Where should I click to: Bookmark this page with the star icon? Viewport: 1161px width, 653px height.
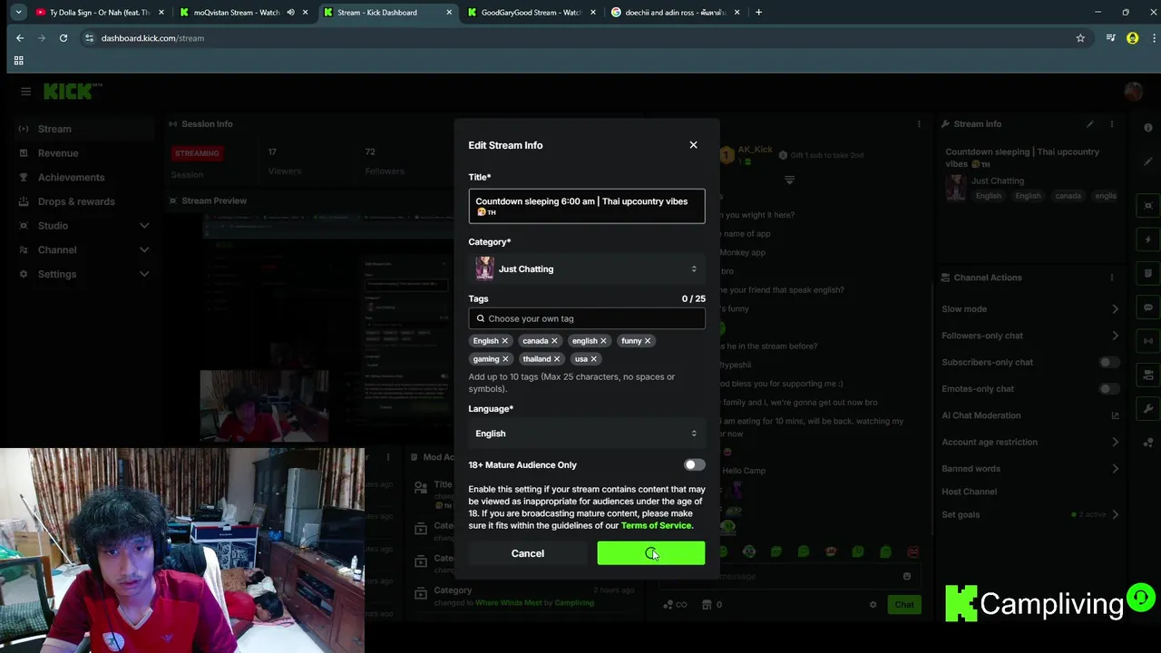tap(1080, 38)
